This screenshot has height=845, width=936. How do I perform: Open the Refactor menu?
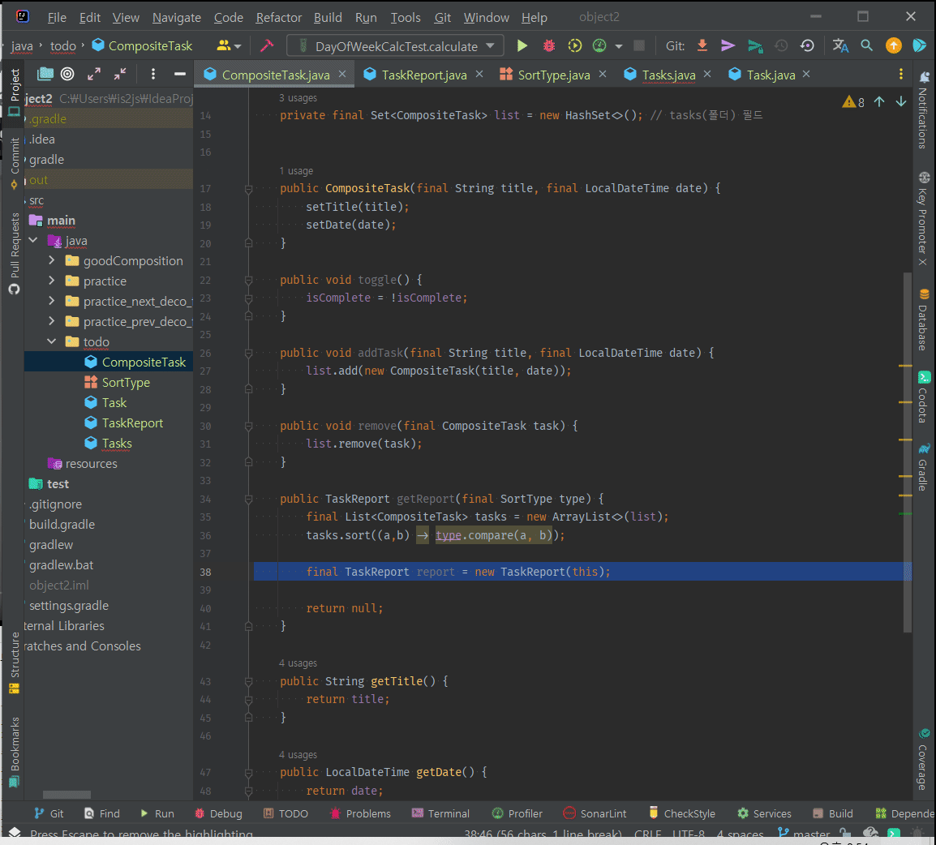[278, 17]
